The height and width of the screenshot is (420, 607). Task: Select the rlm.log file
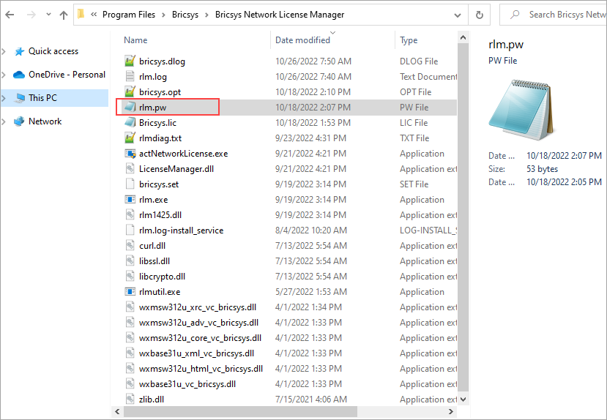[x=152, y=77]
